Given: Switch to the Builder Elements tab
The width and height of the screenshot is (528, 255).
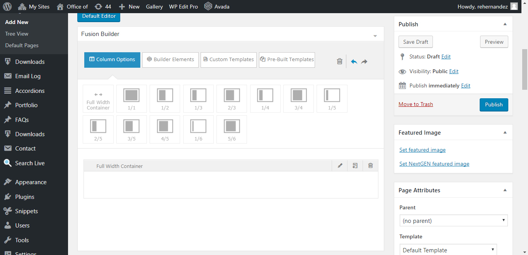Looking at the screenshot, I should [170, 60].
